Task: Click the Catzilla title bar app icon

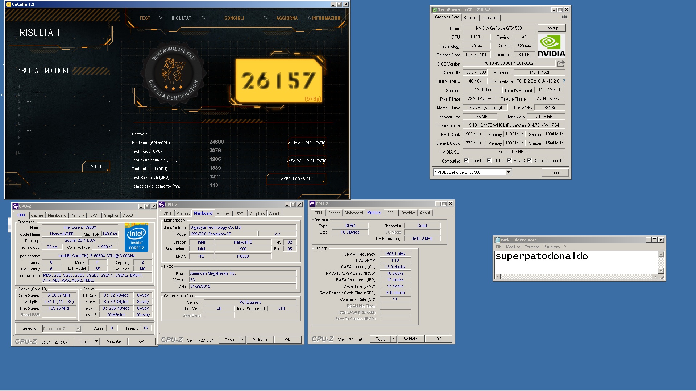Action: (x=8, y=4)
